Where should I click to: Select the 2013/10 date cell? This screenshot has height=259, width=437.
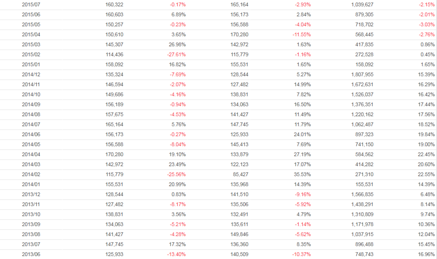tap(31, 214)
